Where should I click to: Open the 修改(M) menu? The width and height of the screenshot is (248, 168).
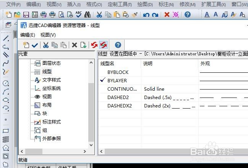[x=187, y=5]
